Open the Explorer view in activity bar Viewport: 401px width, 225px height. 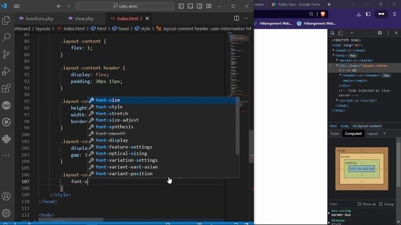[x=6, y=21]
